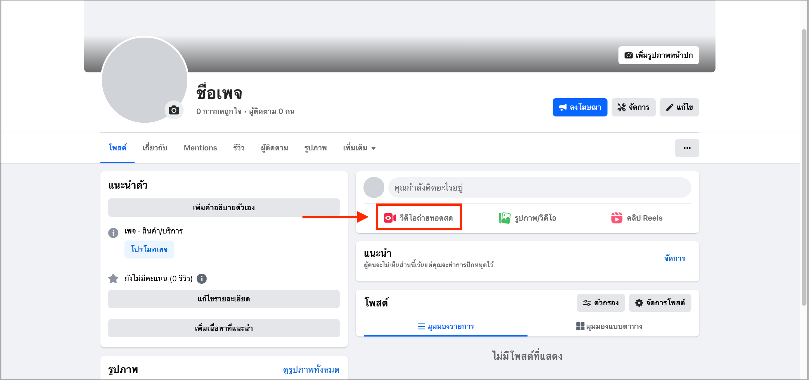The height and width of the screenshot is (380, 809).
Task: Click เพิ่มรูปภาพหน้าปก cover photo button
Action: tap(658, 55)
